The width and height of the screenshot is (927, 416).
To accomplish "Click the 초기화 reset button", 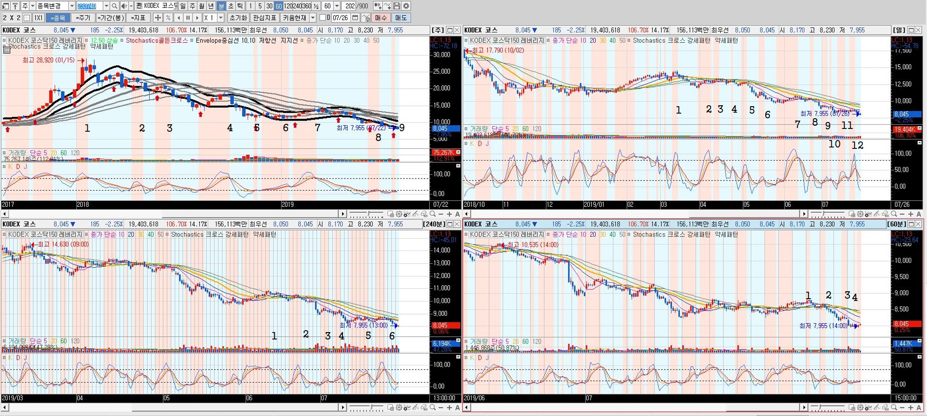I will 238,18.
